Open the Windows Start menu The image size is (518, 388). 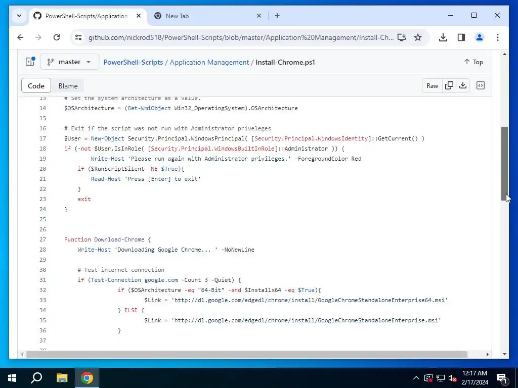tap(12, 378)
